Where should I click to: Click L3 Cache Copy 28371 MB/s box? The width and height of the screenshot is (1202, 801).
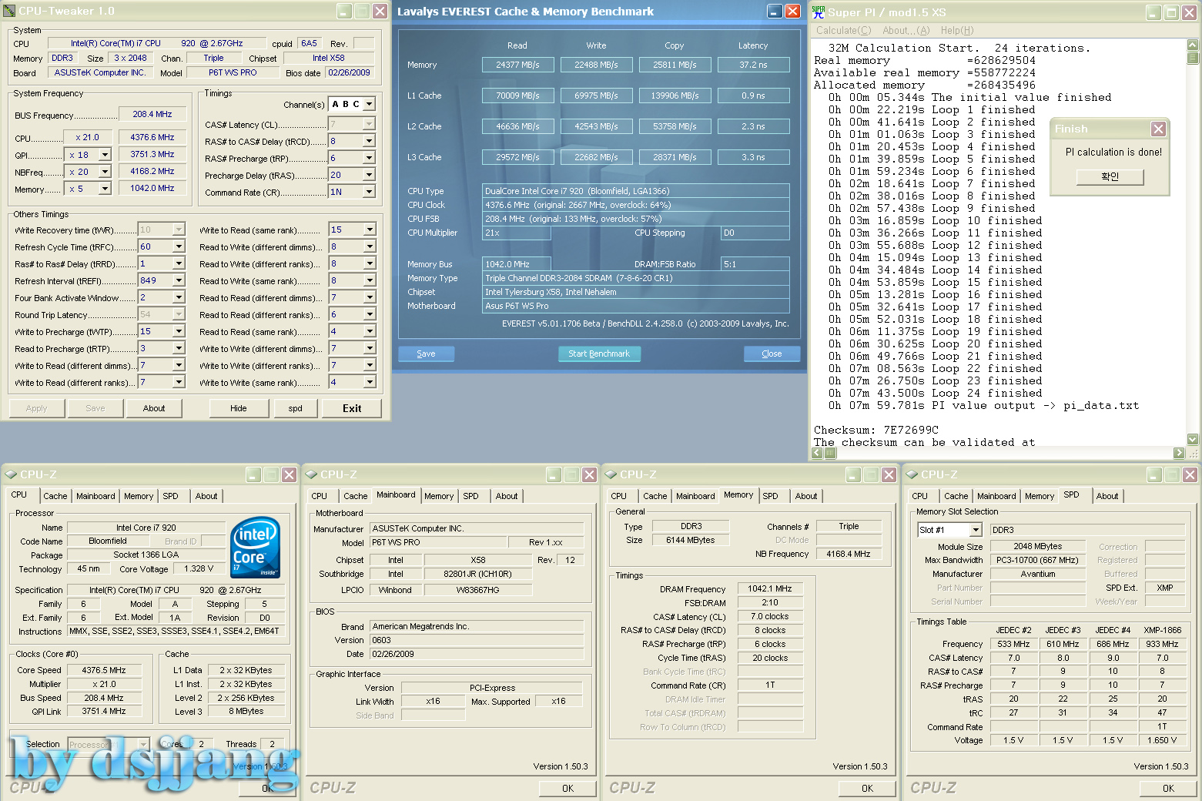point(675,157)
